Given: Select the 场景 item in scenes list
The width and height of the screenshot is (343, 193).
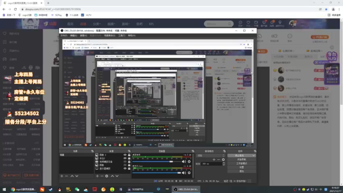Looking at the screenshot, I should pos(77,155).
